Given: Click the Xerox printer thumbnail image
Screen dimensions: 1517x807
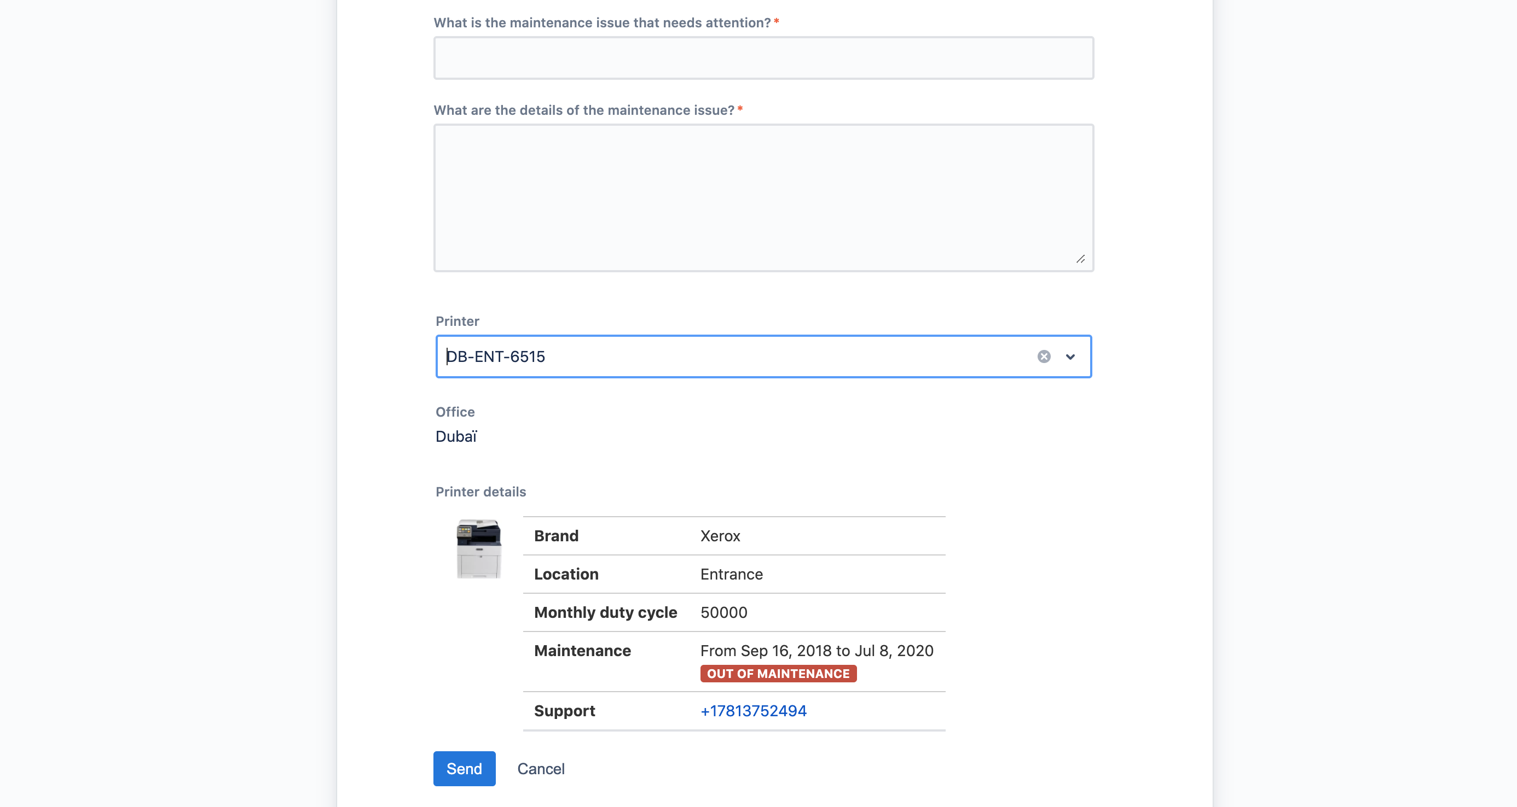Looking at the screenshot, I should 479,548.
